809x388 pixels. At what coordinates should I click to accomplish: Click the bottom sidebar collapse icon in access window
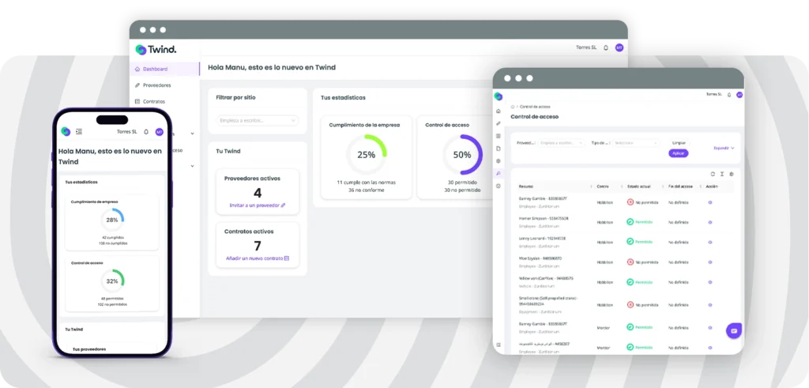[x=498, y=345]
